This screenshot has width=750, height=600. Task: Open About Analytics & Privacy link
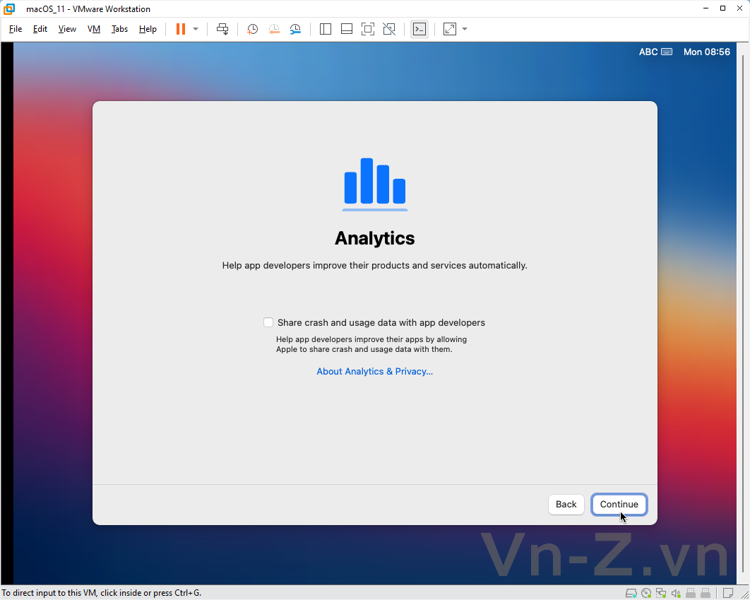(x=374, y=371)
